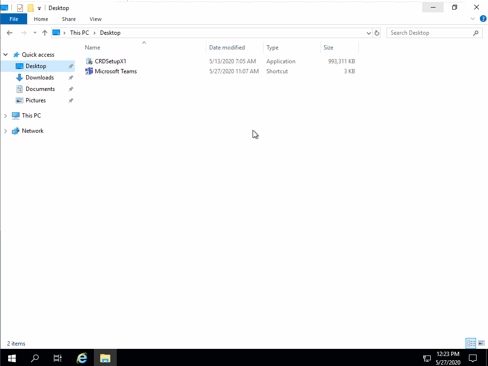Select the Downloads folder in sidebar
The width and height of the screenshot is (488, 366).
(41, 77)
